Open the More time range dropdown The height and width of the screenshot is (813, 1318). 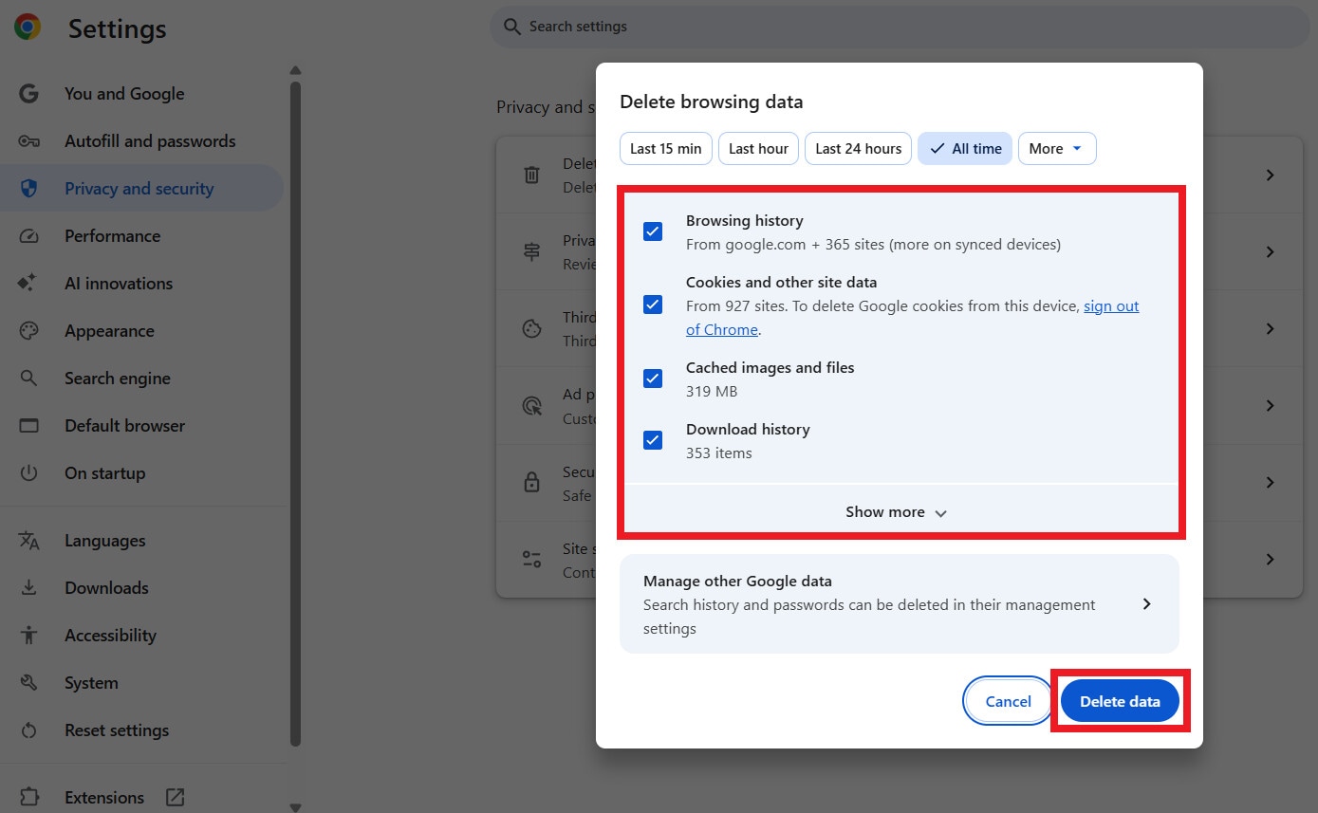pos(1057,149)
